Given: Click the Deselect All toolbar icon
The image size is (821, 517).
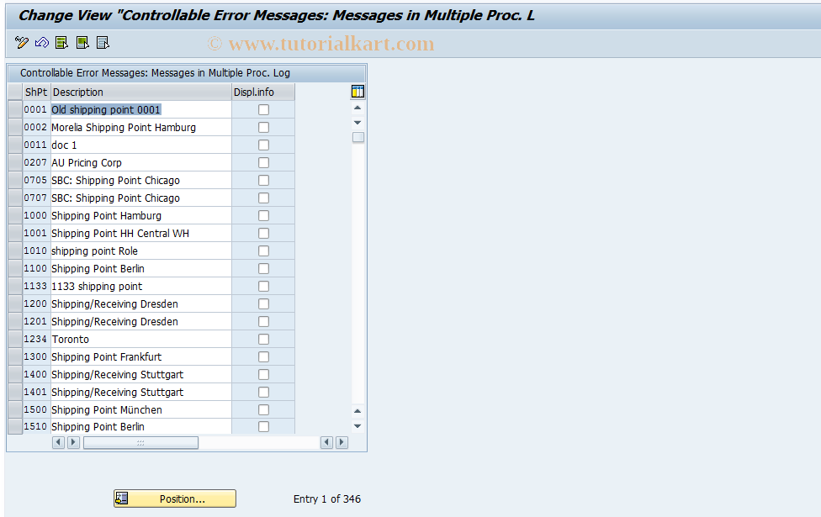Looking at the screenshot, I should point(103,42).
